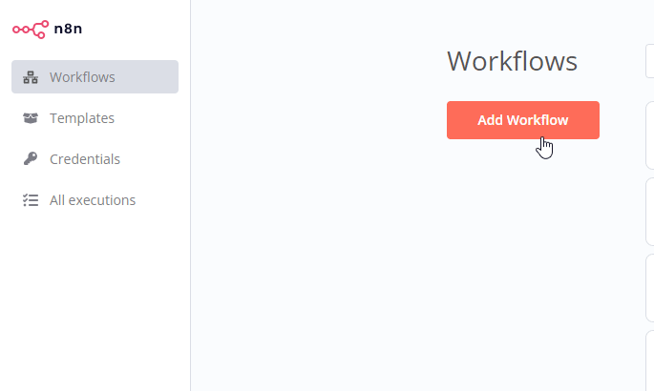The height and width of the screenshot is (391, 654).
Task: Focus the partially visible search field beside heading
Action: pos(650,61)
